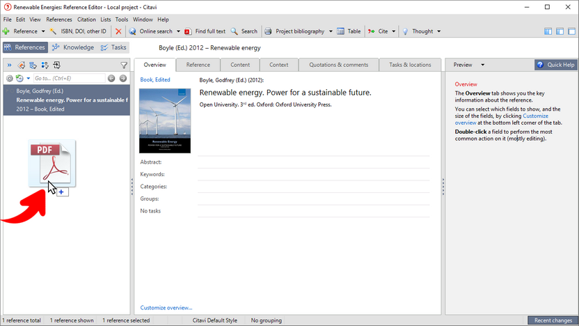Open the Tools menu

click(x=122, y=20)
